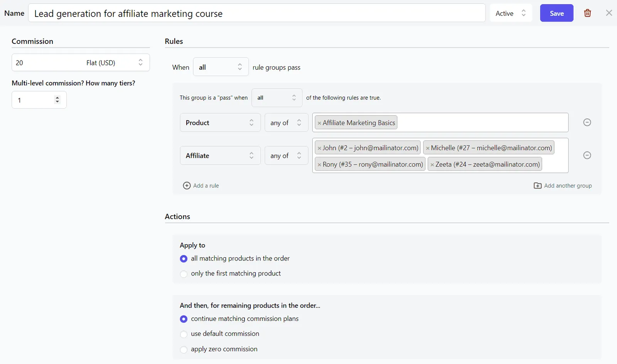Remove Affiliate Marketing Basics tag
The width and height of the screenshot is (617, 364).
point(319,123)
